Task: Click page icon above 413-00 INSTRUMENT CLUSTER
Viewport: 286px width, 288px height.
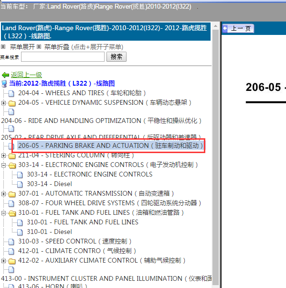Action: coord(11,270)
